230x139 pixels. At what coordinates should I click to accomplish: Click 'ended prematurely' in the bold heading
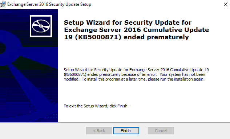[x=156, y=37]
